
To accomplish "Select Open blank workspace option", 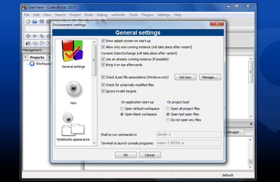I will [x=122, y=114].
